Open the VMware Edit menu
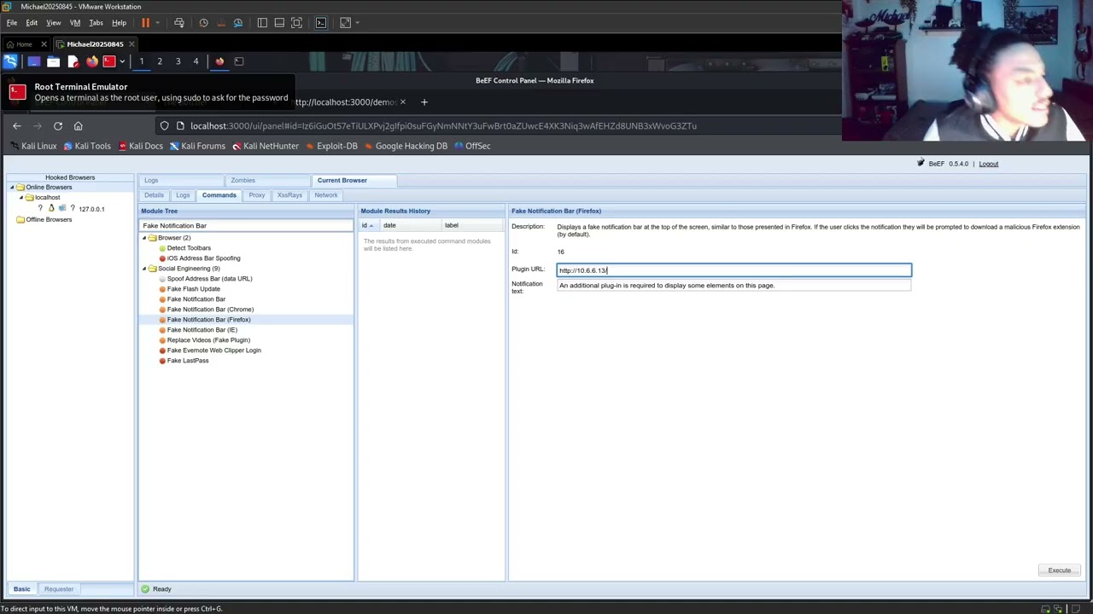Image resolution: width=1093 pixels, height=614 pixels. point(32,23)
